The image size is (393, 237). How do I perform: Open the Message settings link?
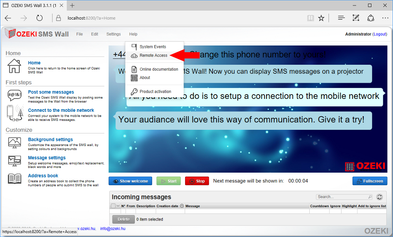coord(47,158)
